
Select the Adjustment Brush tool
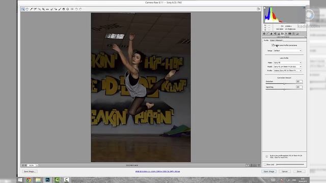pos(60,9)
